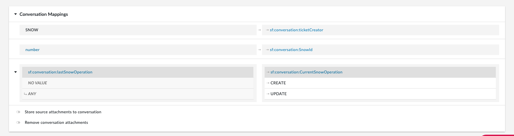514x136 pixels.
Task: Open sf:conversation:CurrentSnowOperation target link
Action: (x=306, y=72)
